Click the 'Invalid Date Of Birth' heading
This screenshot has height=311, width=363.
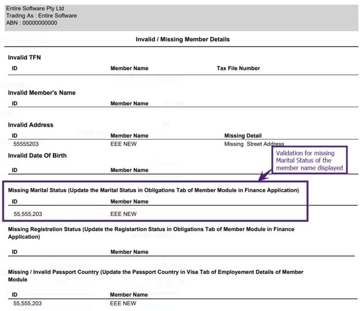coord(37,155)
